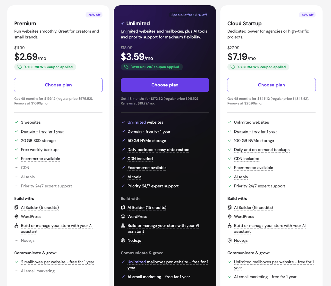This screenshot has width=331, height=286.
Task: Click the WordPress icon in Unlimited plan
Action: [x=123, y=217]
